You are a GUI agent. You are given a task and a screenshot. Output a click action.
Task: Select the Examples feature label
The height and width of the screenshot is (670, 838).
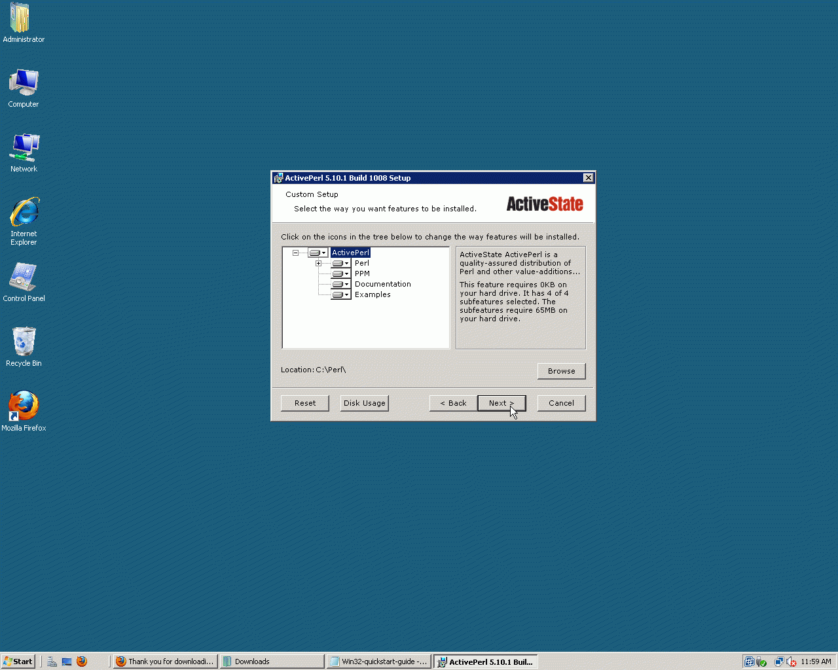coord(373,294)
